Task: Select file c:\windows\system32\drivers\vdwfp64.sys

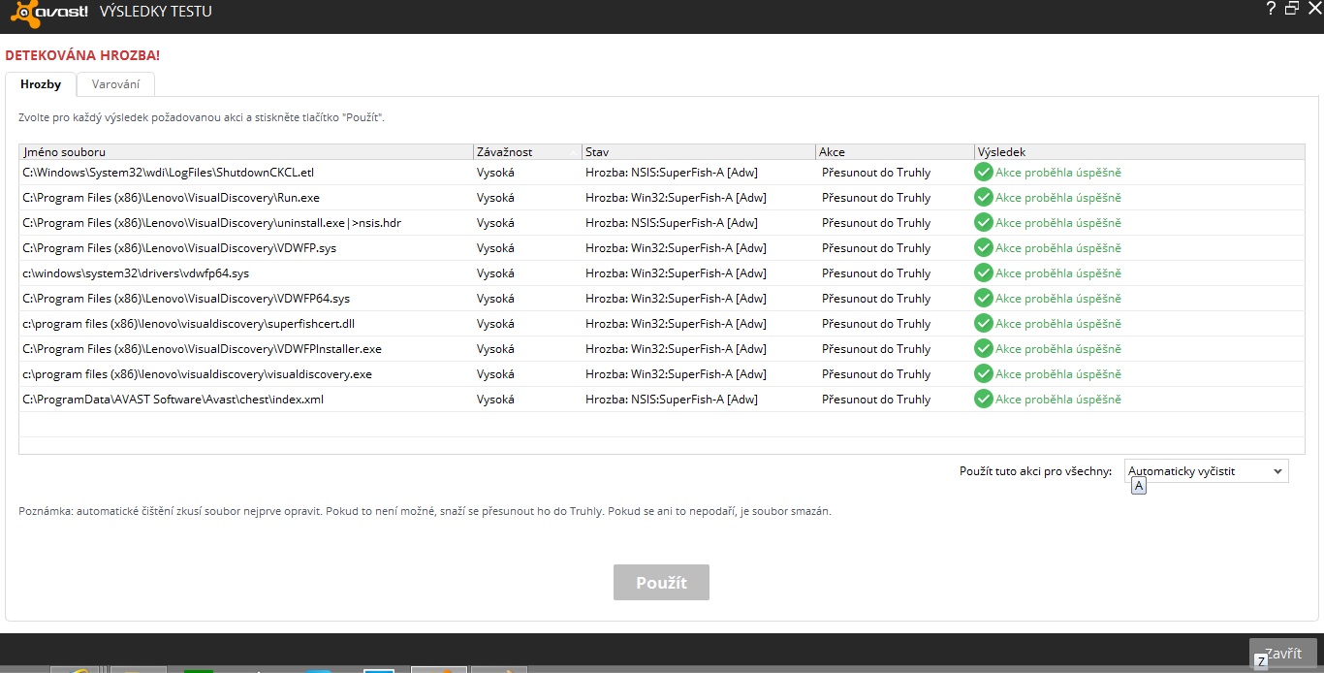Action: pos(136,273)
